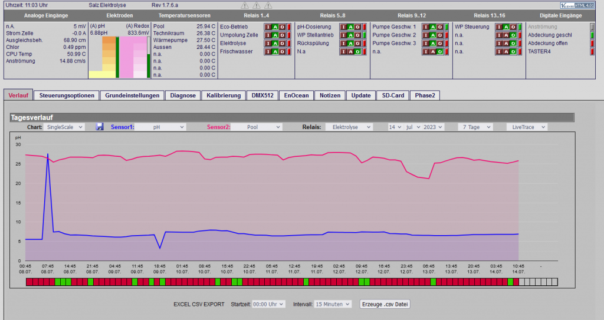Switch Elektrolyse relay to A mode
The width and height of the screenshot is (604, 320).
pos(275,44)
